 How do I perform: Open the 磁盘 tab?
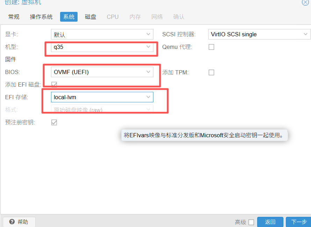tap(91, 17)
